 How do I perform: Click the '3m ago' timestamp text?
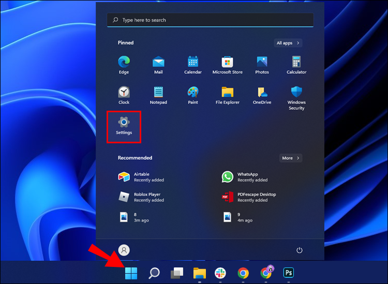pyautogui.click(x=141, y=220)
